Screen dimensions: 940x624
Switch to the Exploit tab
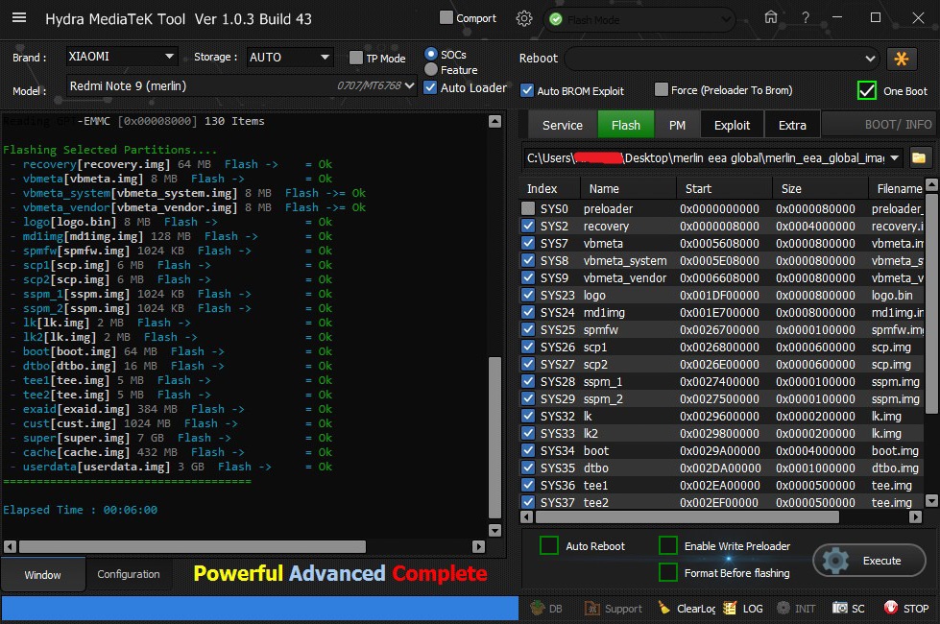(x=732, y=125)
